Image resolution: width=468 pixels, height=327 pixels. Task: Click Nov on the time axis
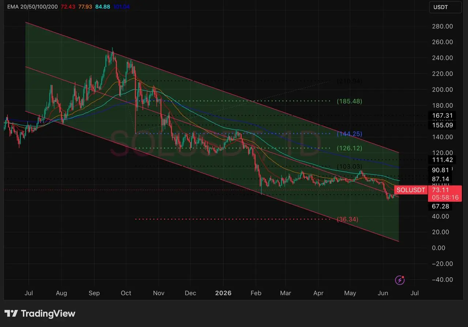pyautogui.click(x=159, y=293)
